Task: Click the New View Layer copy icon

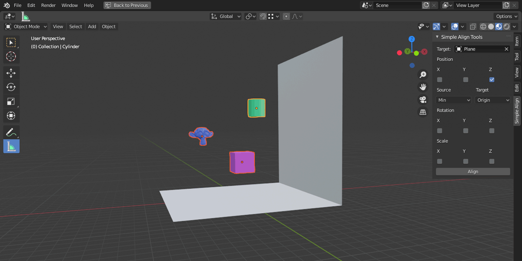Action: coord(506,5)
